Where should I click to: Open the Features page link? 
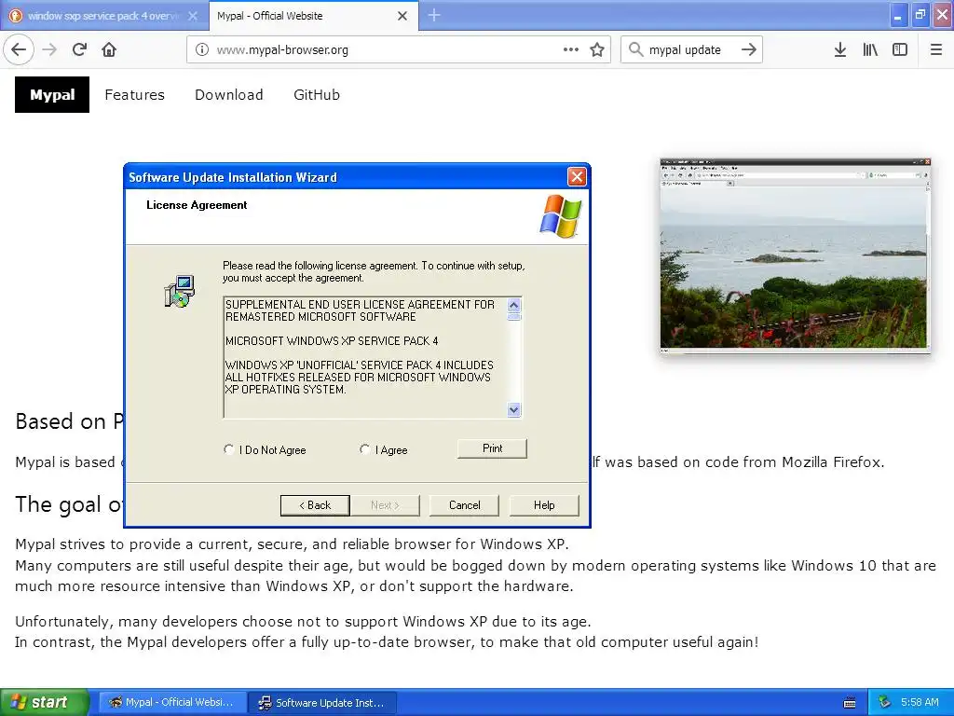tap(134, 95)
